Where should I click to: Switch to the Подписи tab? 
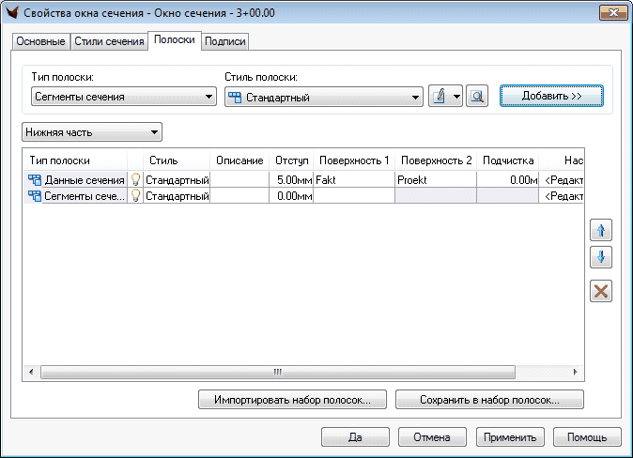(225, 42)
